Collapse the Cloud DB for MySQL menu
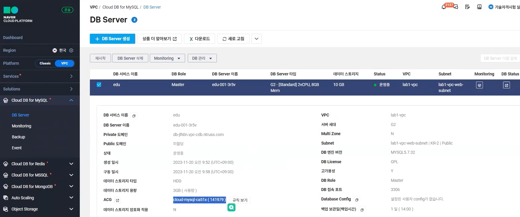Image resolution: width=520 pixels, height=217 pixels. tap(71, 100)
